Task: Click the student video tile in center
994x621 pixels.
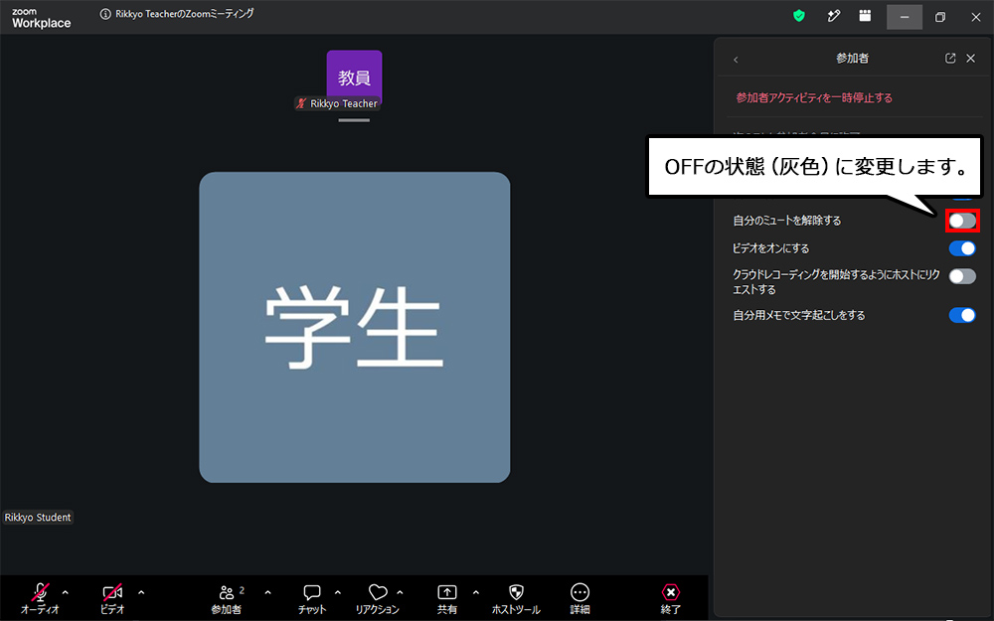Action: [x=355, y=327]
